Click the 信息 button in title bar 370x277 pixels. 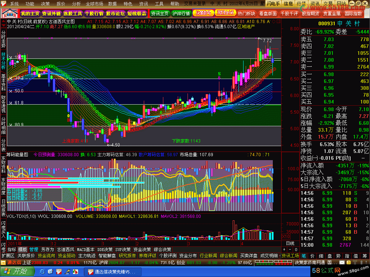(288, 4)
